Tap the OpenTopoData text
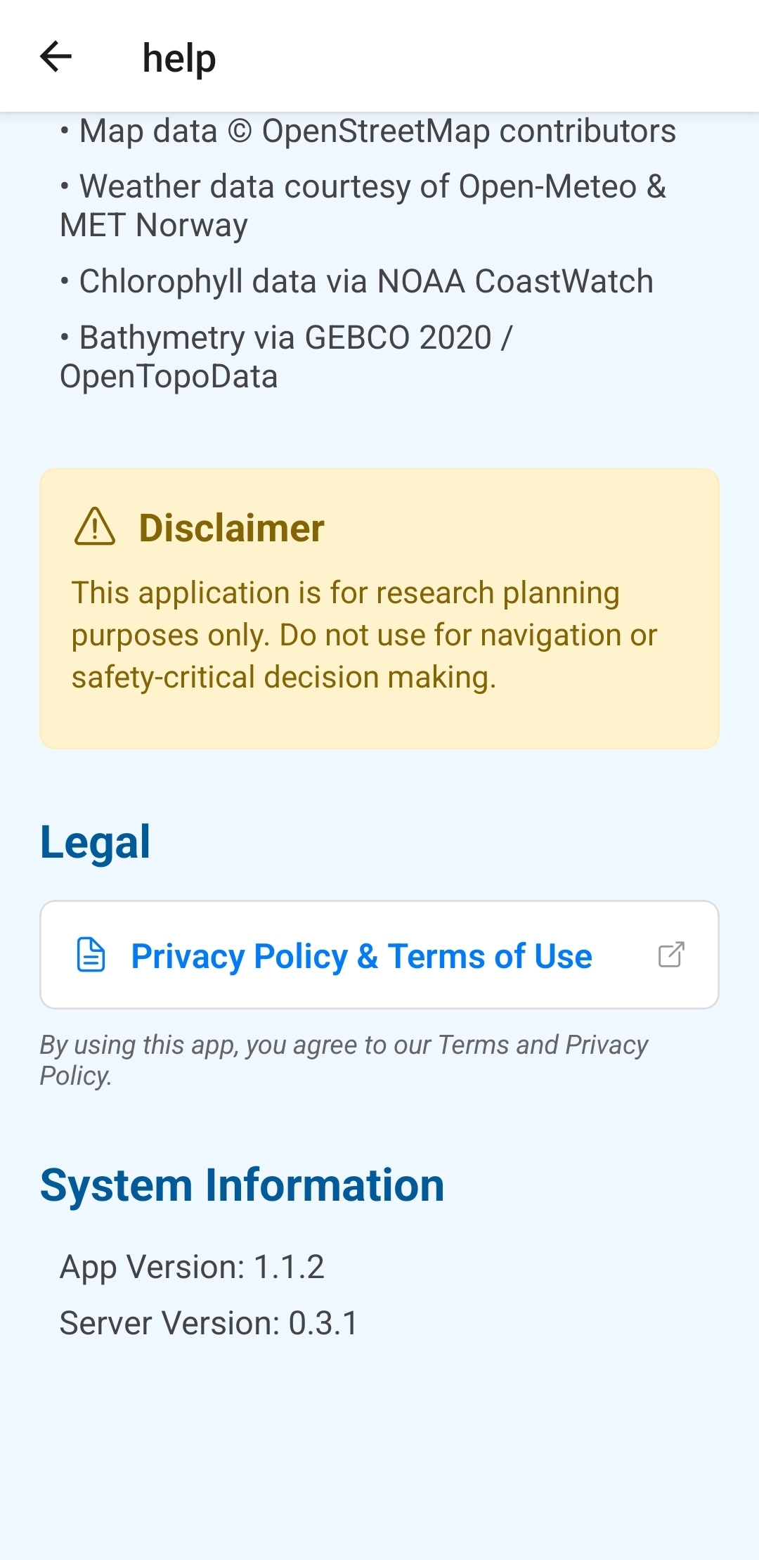 pos(169,377)
